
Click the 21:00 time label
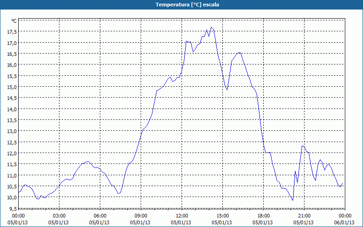[x=304, y=216]
